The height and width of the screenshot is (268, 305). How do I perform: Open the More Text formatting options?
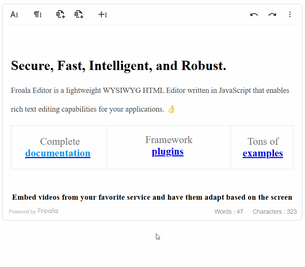14,15
